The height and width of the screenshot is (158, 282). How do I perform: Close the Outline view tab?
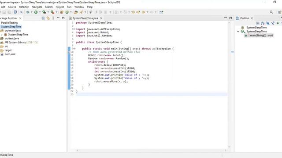252,18
